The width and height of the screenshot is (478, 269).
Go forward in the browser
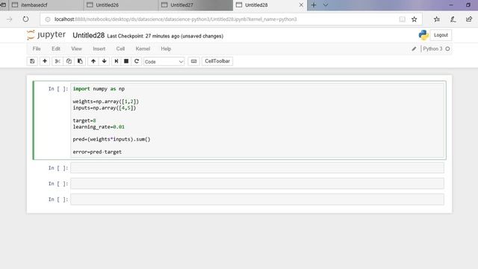10,19
